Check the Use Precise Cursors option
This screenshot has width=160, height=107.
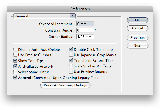coord(15,55)
